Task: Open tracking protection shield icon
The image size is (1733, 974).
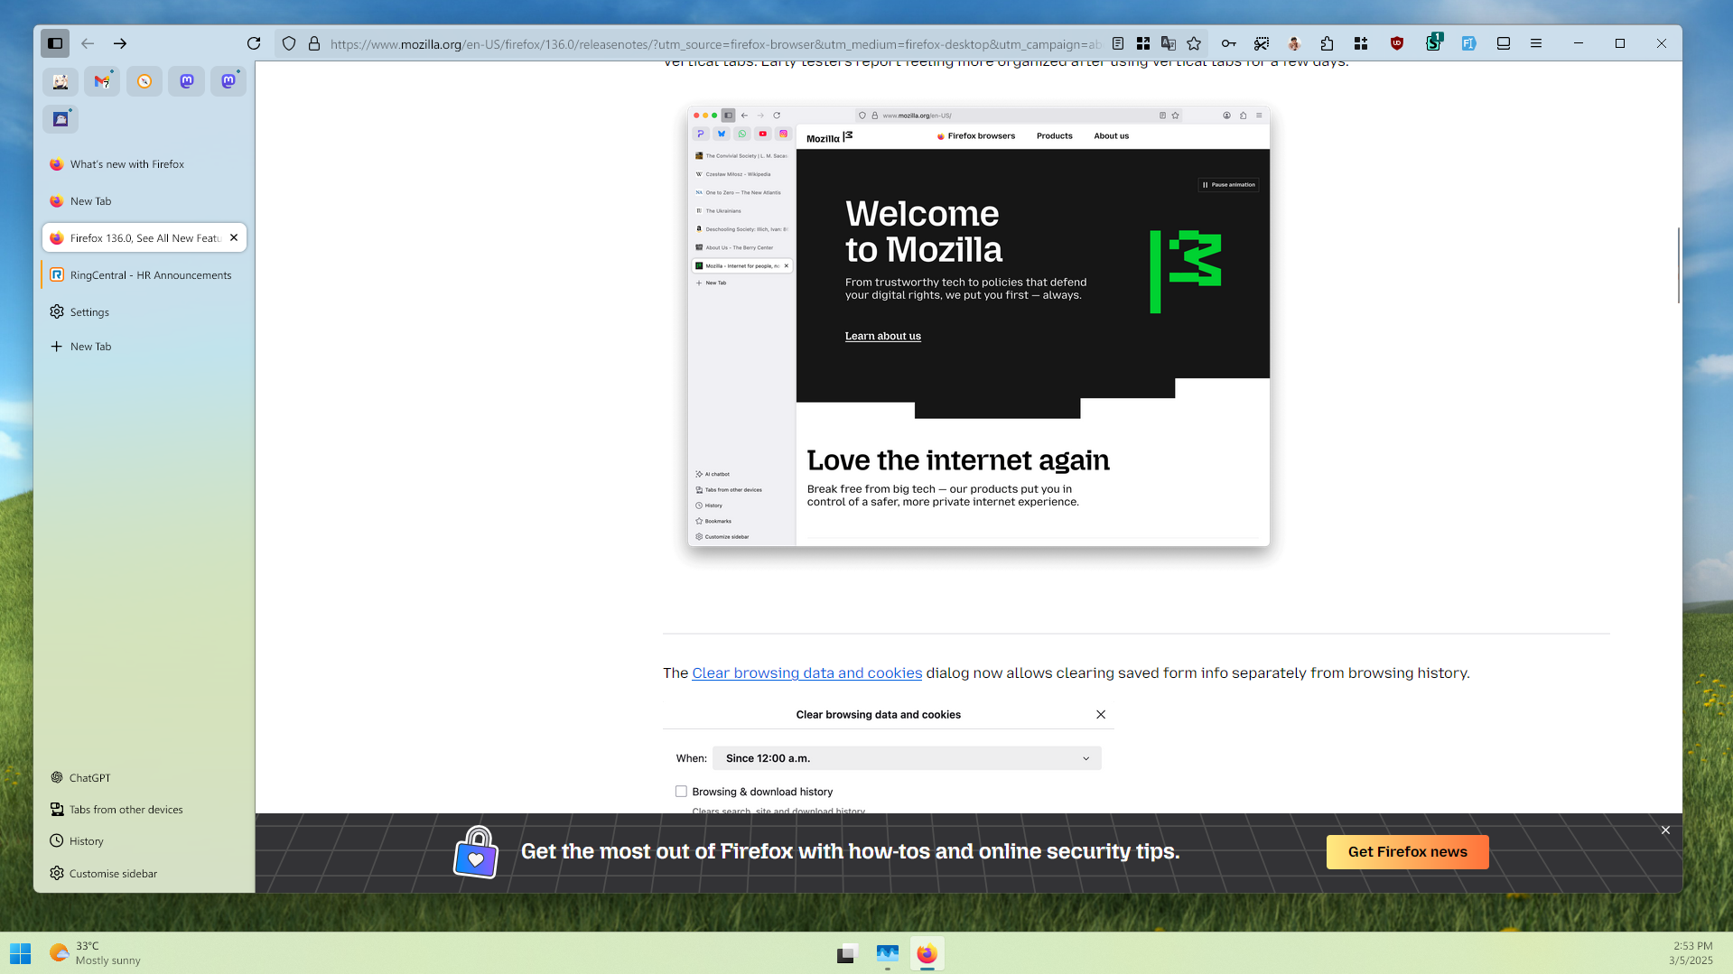Action: [x=289, y=43]
